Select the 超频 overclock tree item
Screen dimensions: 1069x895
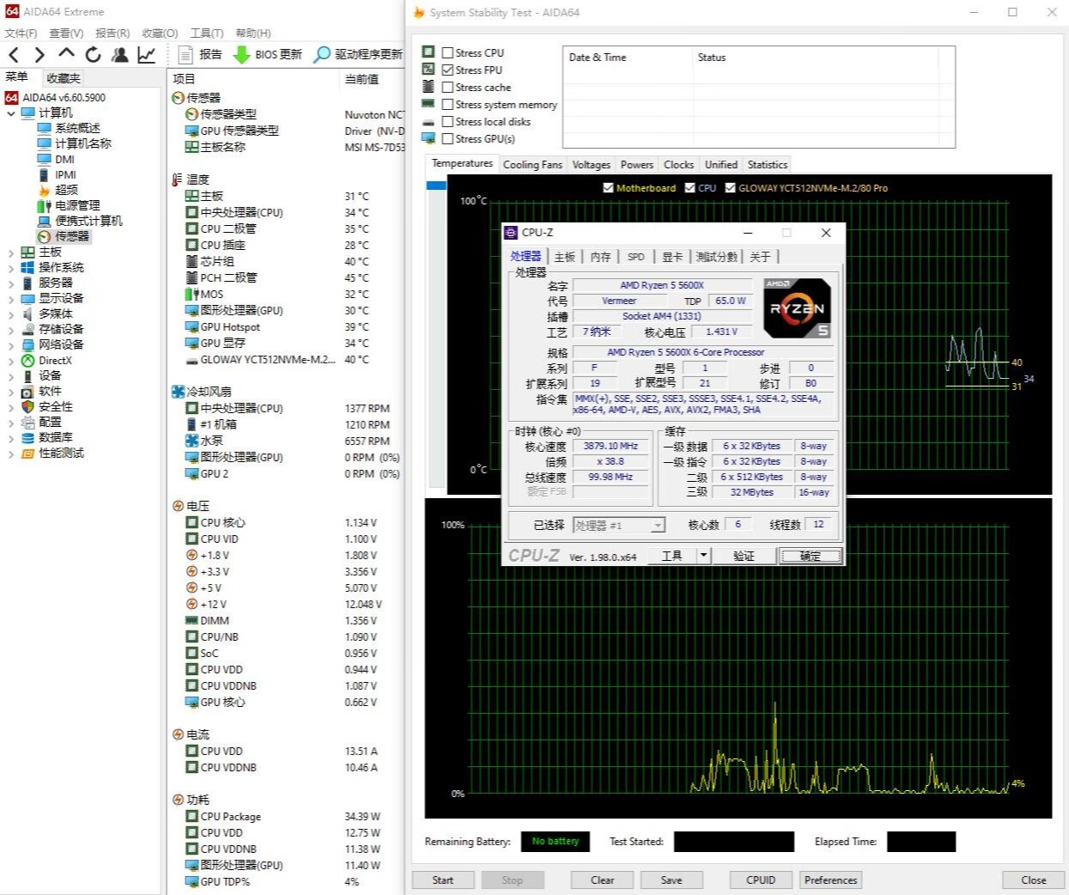[66, 190]
